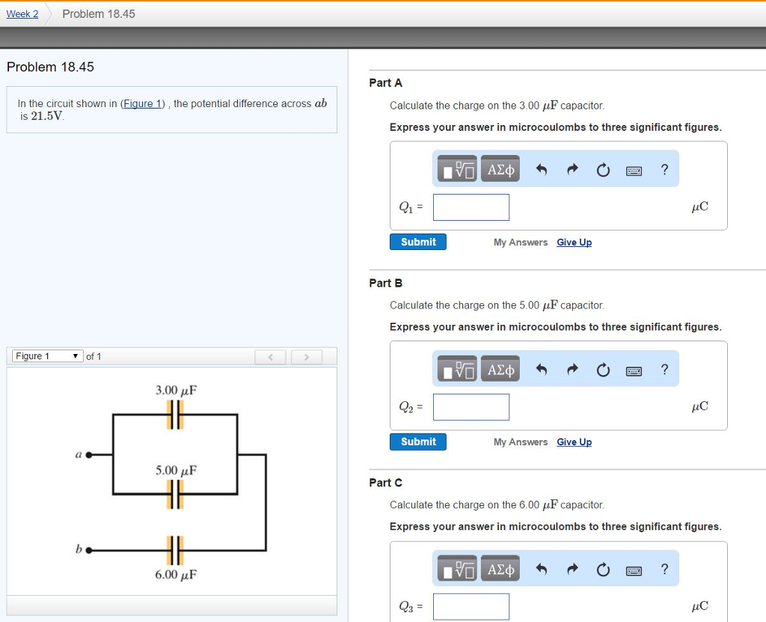Open equation templates in Part B toolbar

click(456, 368)
